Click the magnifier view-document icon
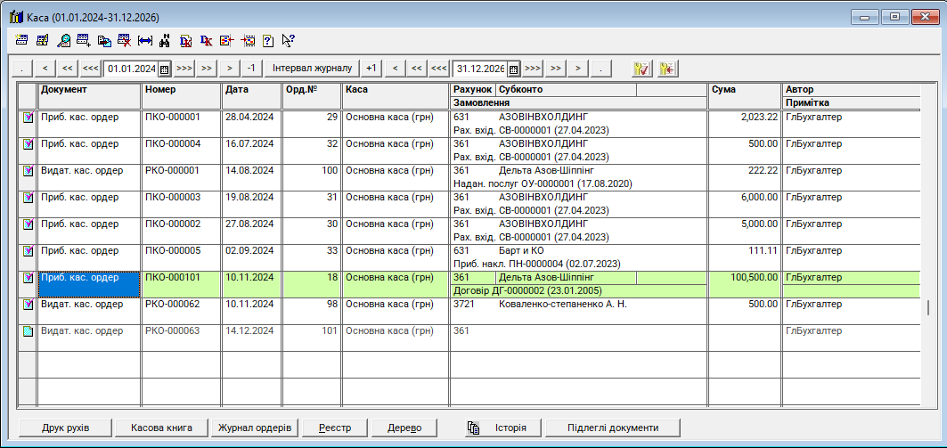The height and width of the screenshot is (448, 947). tap(63, 40)
